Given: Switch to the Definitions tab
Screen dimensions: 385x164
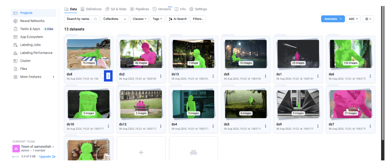Looking at the screenshot, I should tap(91, 9).
